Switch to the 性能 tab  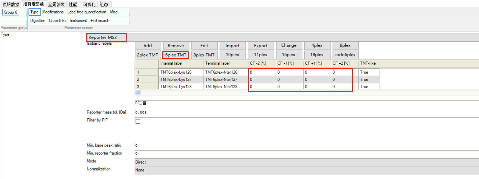pyautogui.click(x=73, y=4)
